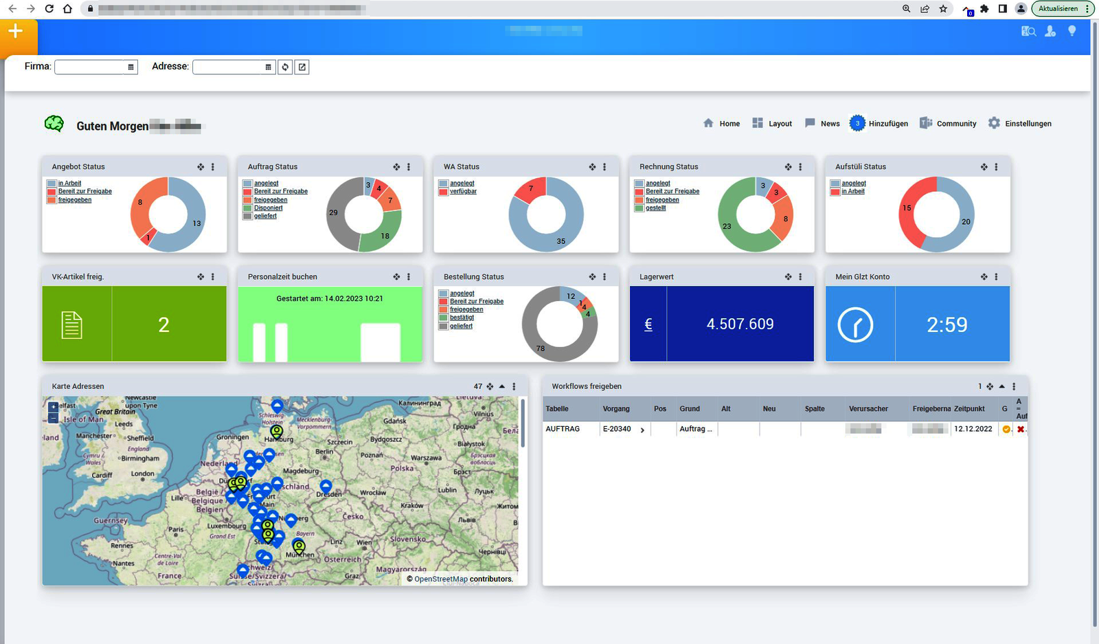Open the Firma lookup table icon
Viewport: 1099px width, 644px height.
131,67
